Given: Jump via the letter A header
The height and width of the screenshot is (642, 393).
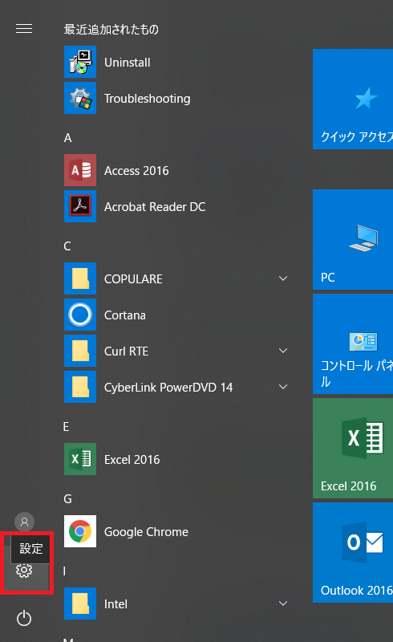Looking at the screenshot, I should (x=67, y=138).
